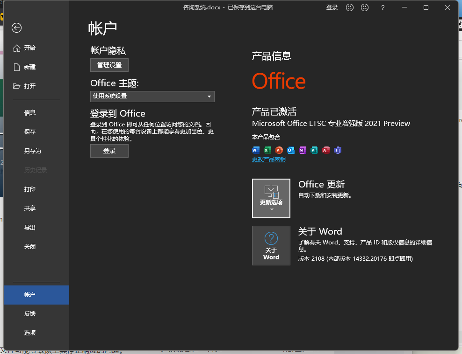This screenshot has height=354, width=462.
Task: Click the new document icon beside 新建
Action: point(17,67)
